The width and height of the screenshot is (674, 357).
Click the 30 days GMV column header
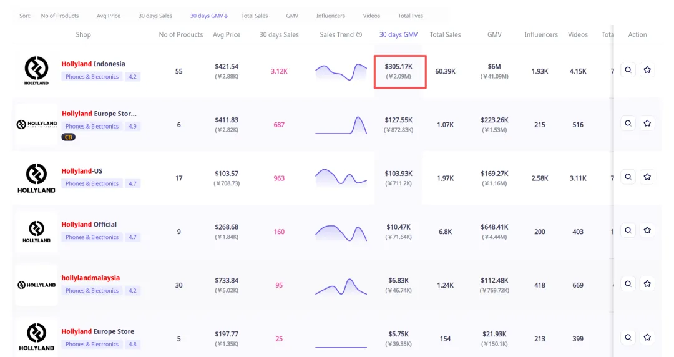click(x=398, y=35)
